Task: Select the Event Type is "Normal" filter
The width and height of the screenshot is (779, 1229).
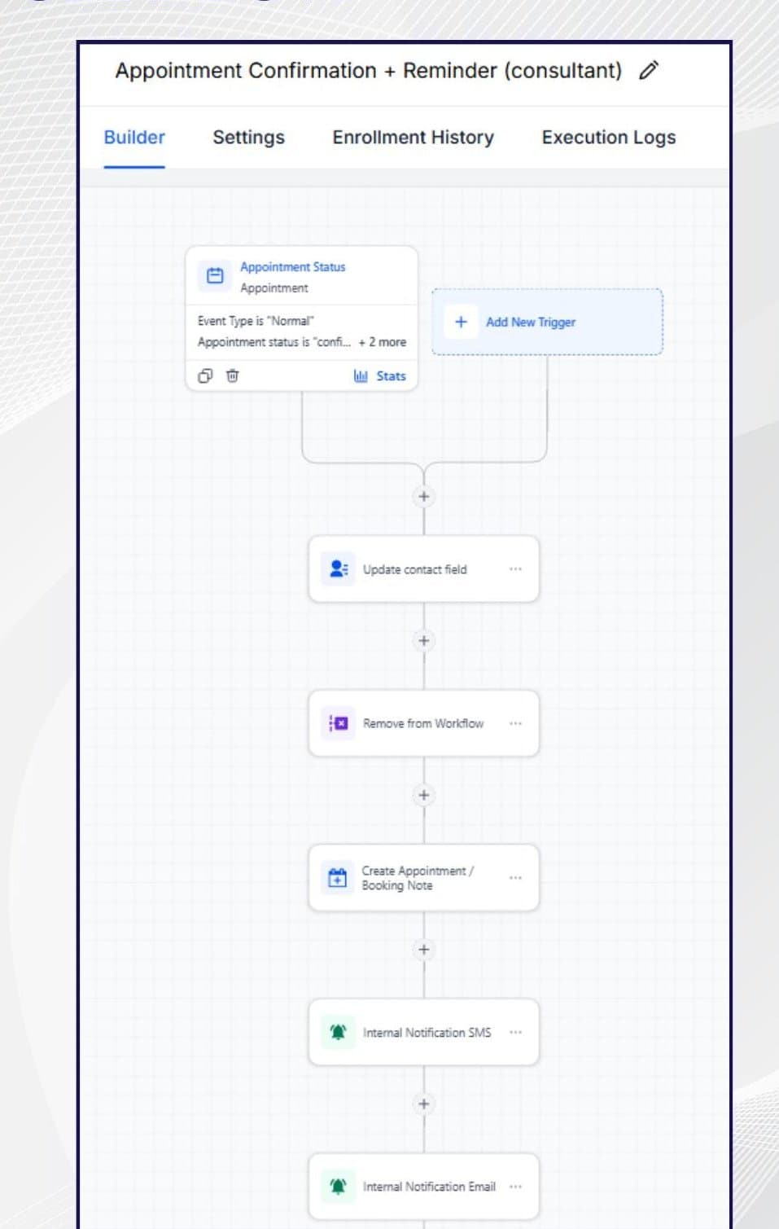Action: coord(256,321)
